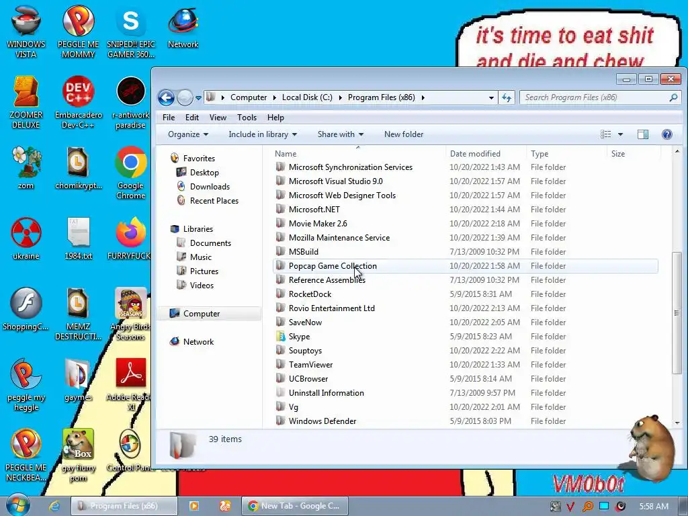Click the New folder button
The height and width of the screenshot is (516, 688).
click(x=404, y=134)
